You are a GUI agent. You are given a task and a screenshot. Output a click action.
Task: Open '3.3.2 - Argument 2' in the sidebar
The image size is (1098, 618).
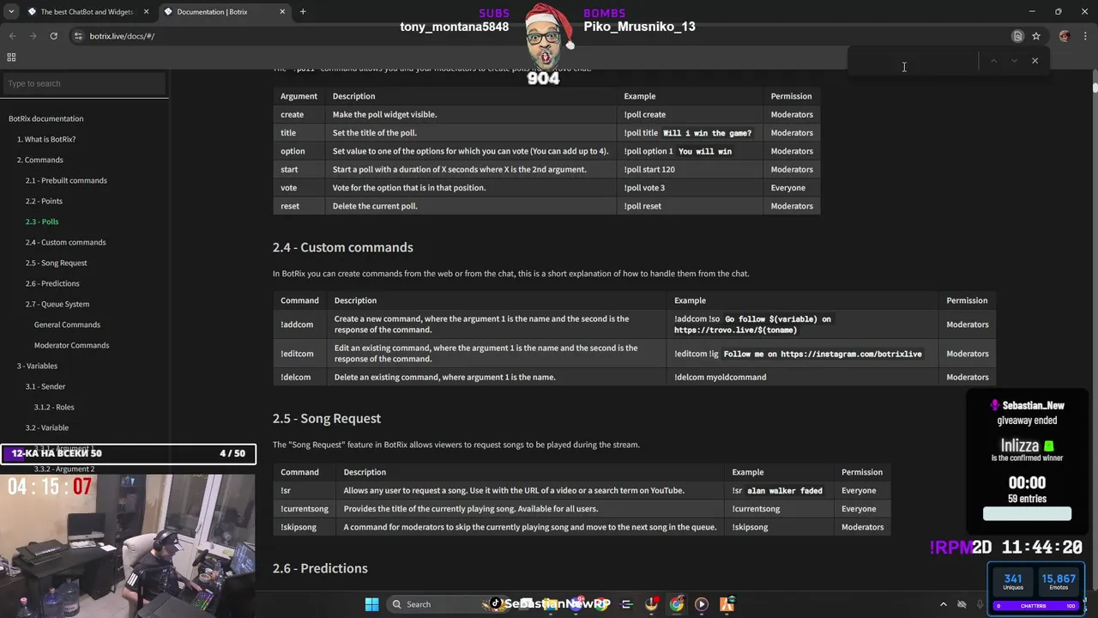coord(64,470)
